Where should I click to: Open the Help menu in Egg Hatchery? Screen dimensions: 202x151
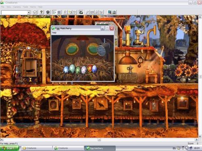[x=54, y=33]
